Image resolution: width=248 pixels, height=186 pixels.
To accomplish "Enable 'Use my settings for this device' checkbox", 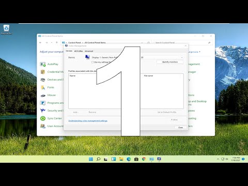I will [92, 62].
